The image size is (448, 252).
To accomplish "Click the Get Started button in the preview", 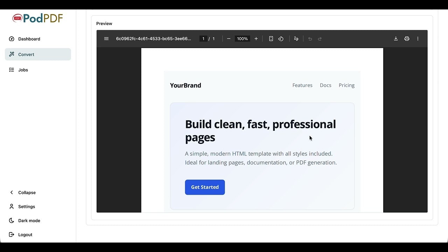I will pyautogui.click(x=205, y=187).
